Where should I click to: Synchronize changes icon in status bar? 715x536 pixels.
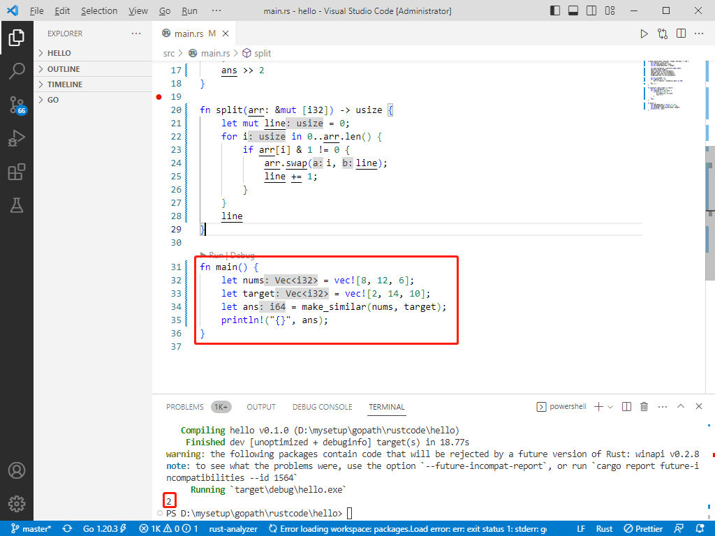(x=68, y=529)
